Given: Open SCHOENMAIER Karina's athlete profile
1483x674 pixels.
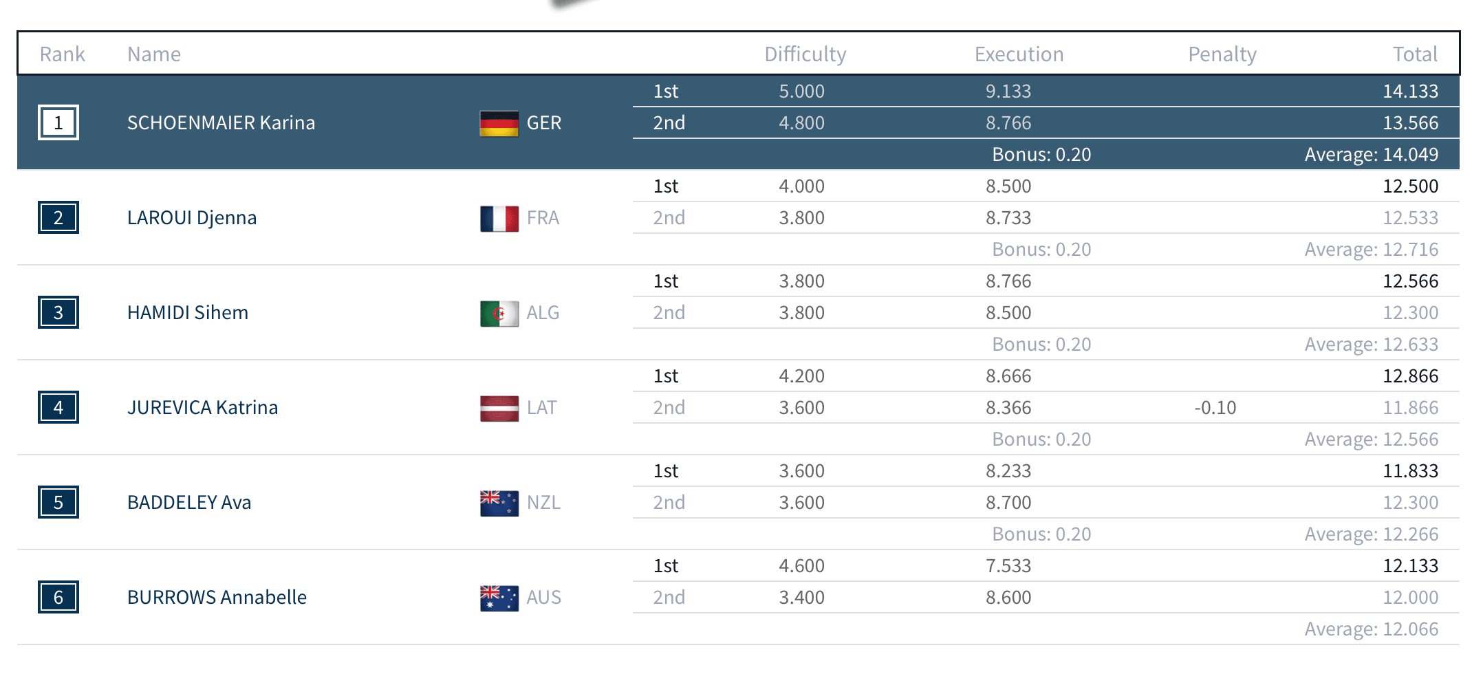Looking at the screenshot, I should tap(221, 122).
